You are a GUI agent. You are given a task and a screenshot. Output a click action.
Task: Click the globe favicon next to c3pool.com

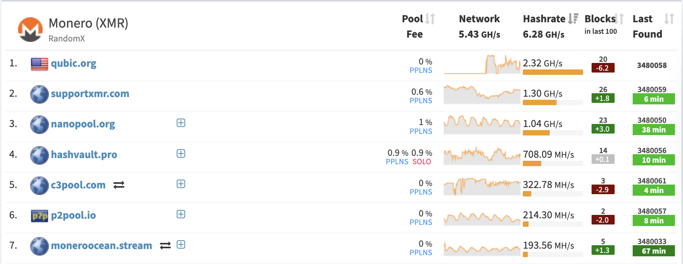39,185
